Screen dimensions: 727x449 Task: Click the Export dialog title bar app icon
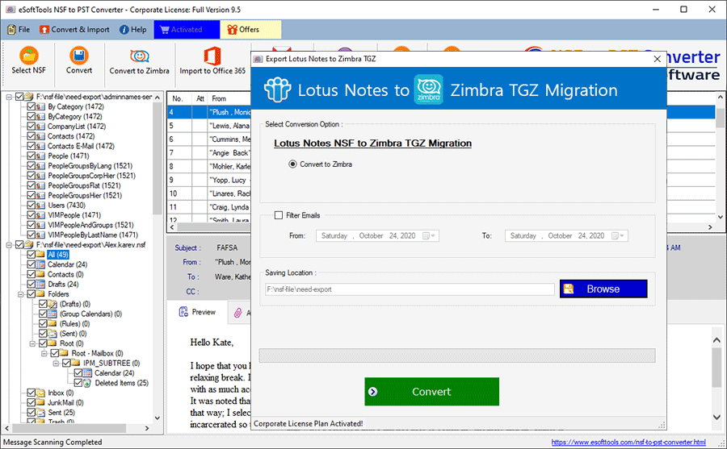point(258,59)
